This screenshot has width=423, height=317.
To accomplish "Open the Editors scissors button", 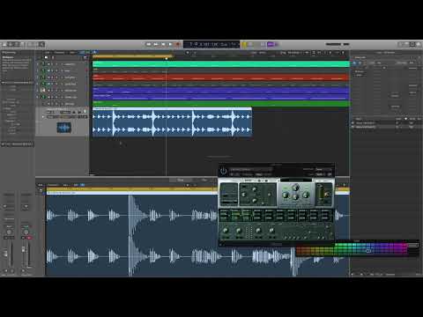I will [41, 44].
